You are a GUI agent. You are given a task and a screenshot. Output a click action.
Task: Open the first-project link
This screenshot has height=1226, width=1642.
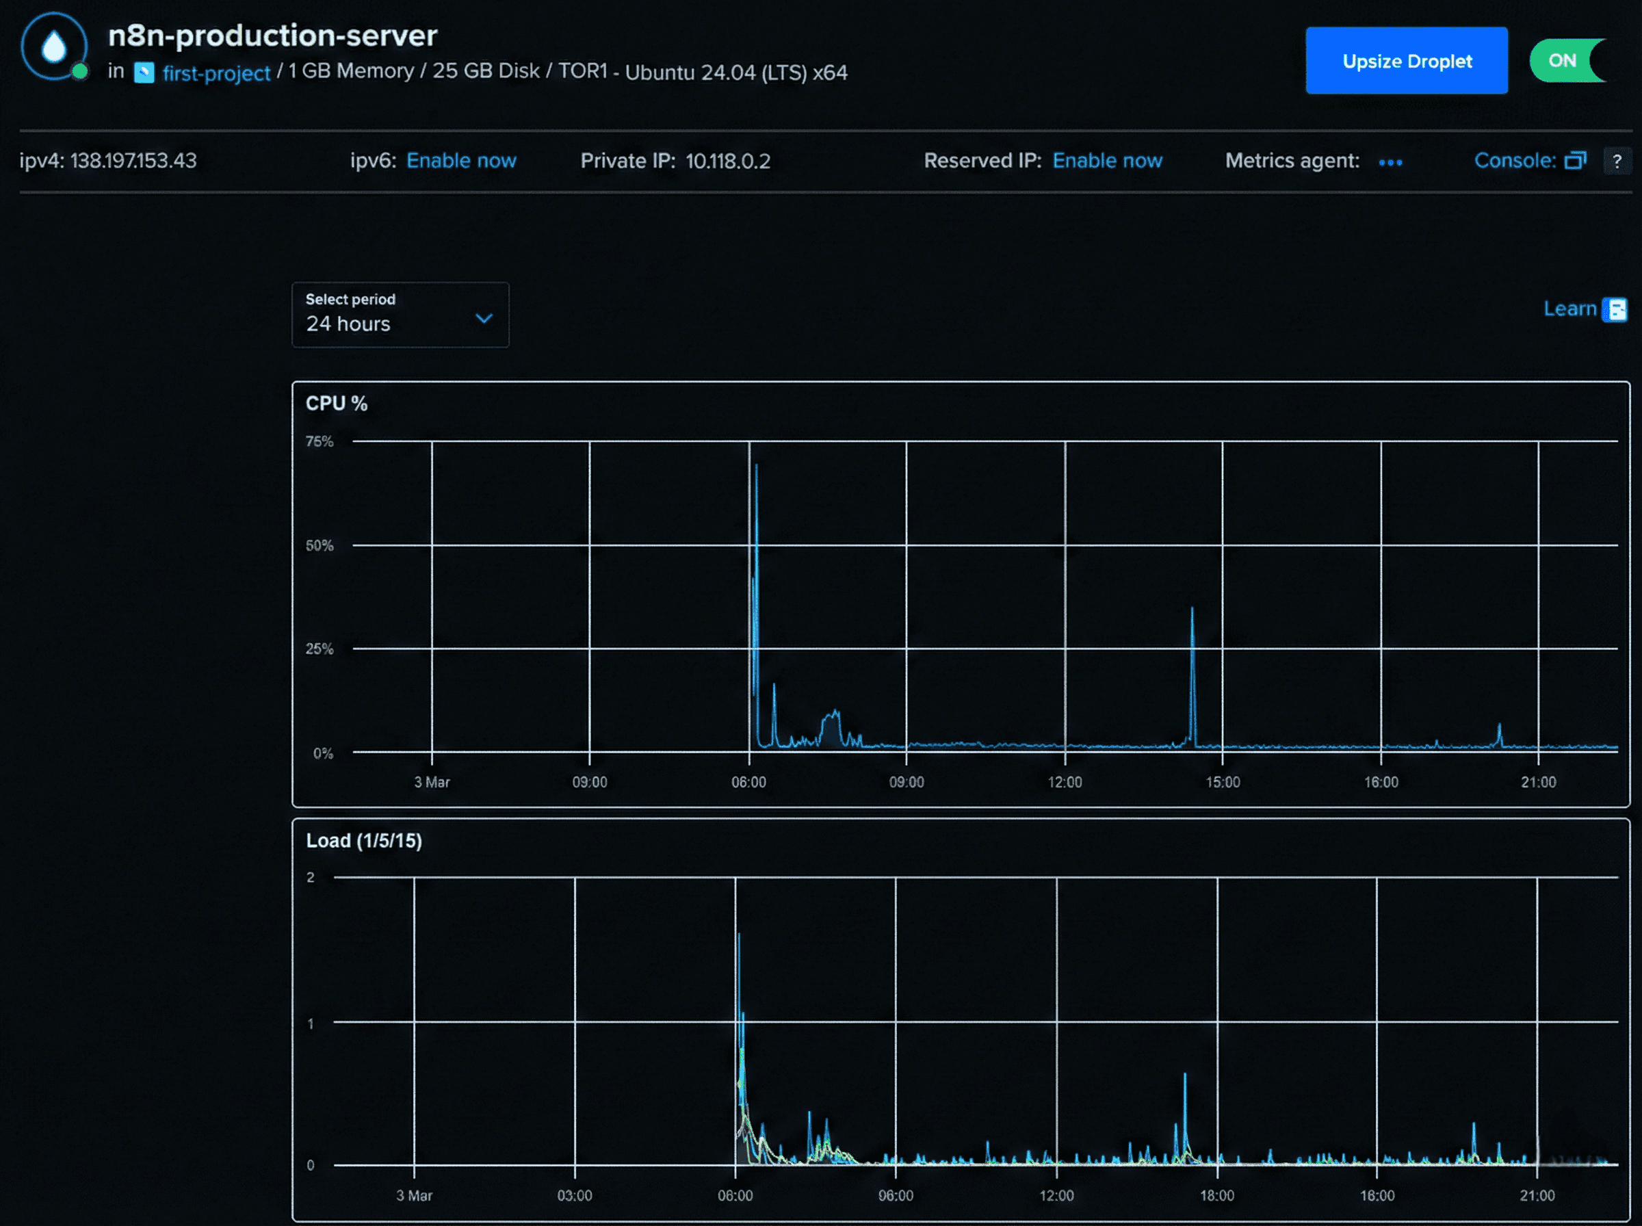pos(216,73)
